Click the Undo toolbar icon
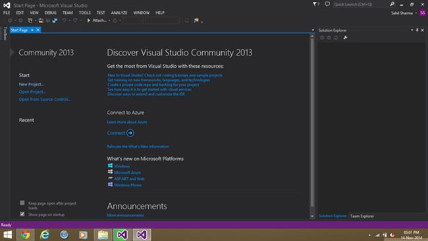428x241 pixels. [x=64, y=20]
